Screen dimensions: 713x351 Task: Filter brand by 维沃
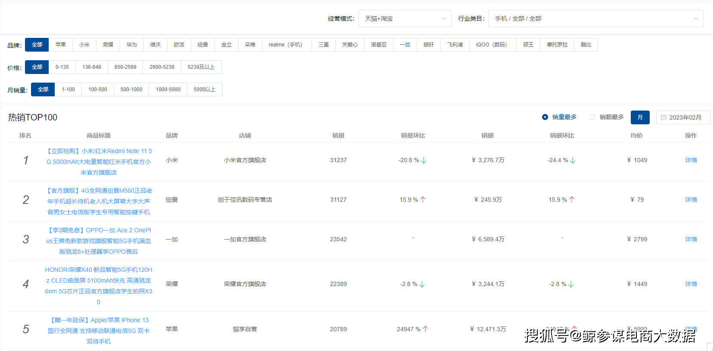pyautogui.click(x=155, y=45)
